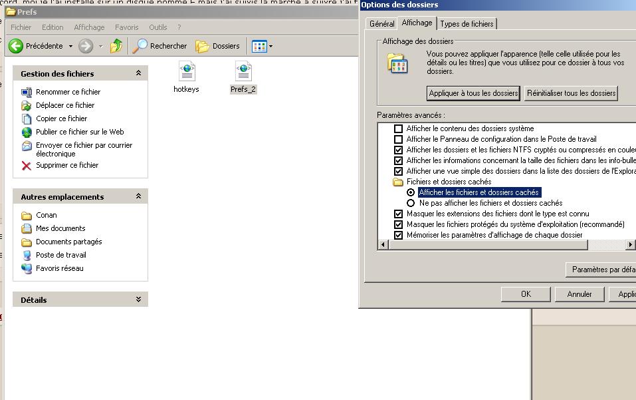This screenshot has height=400, width=636.
Task: Click Réinitialiser tous les dossiers button
Action: 571,93
